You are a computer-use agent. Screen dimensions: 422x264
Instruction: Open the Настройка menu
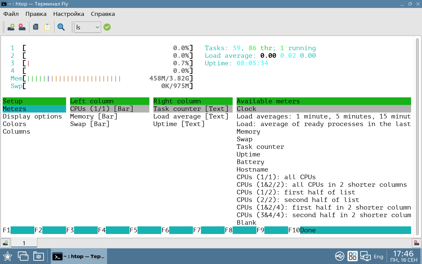coord(69,14)
